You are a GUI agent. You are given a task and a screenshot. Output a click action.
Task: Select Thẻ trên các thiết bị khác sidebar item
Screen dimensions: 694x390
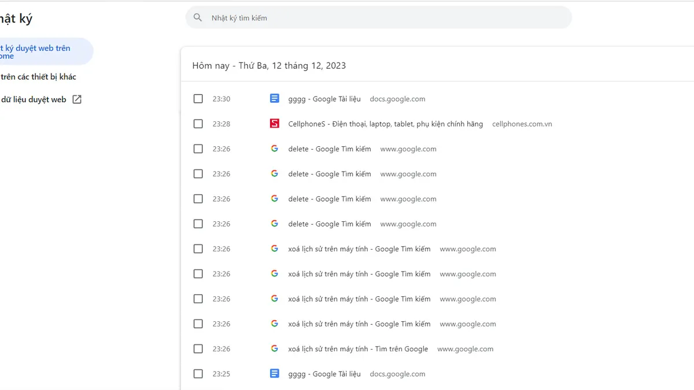tap(38, 76)
